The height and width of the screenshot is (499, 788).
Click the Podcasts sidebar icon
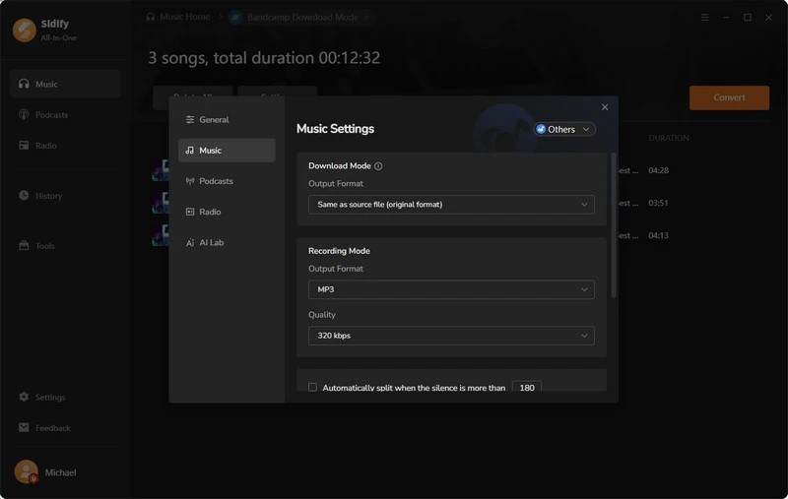click(x=24, y=114)
